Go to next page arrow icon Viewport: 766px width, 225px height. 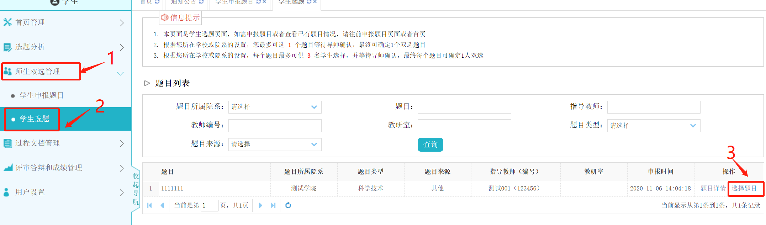pyautogui.click(x=260, y=205)
